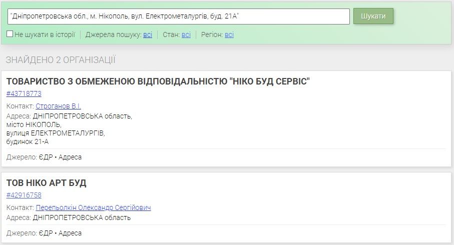Open company title НІКО БУД СЕРВІС
Screen dimensions: 454x245
coord(158,81)
